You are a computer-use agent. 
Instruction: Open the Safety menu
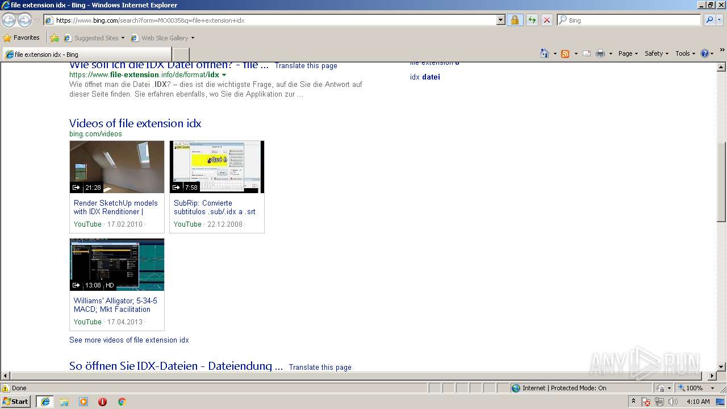click(656, 53)
